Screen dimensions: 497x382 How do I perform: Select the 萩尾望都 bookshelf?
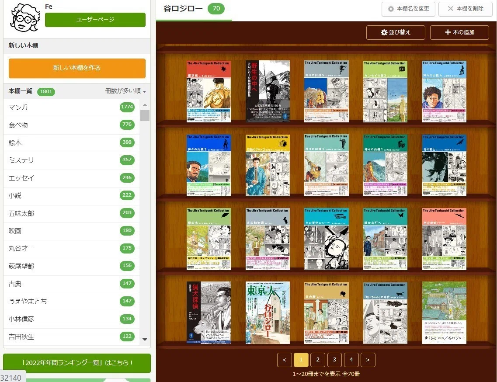[x=71, y=266]
